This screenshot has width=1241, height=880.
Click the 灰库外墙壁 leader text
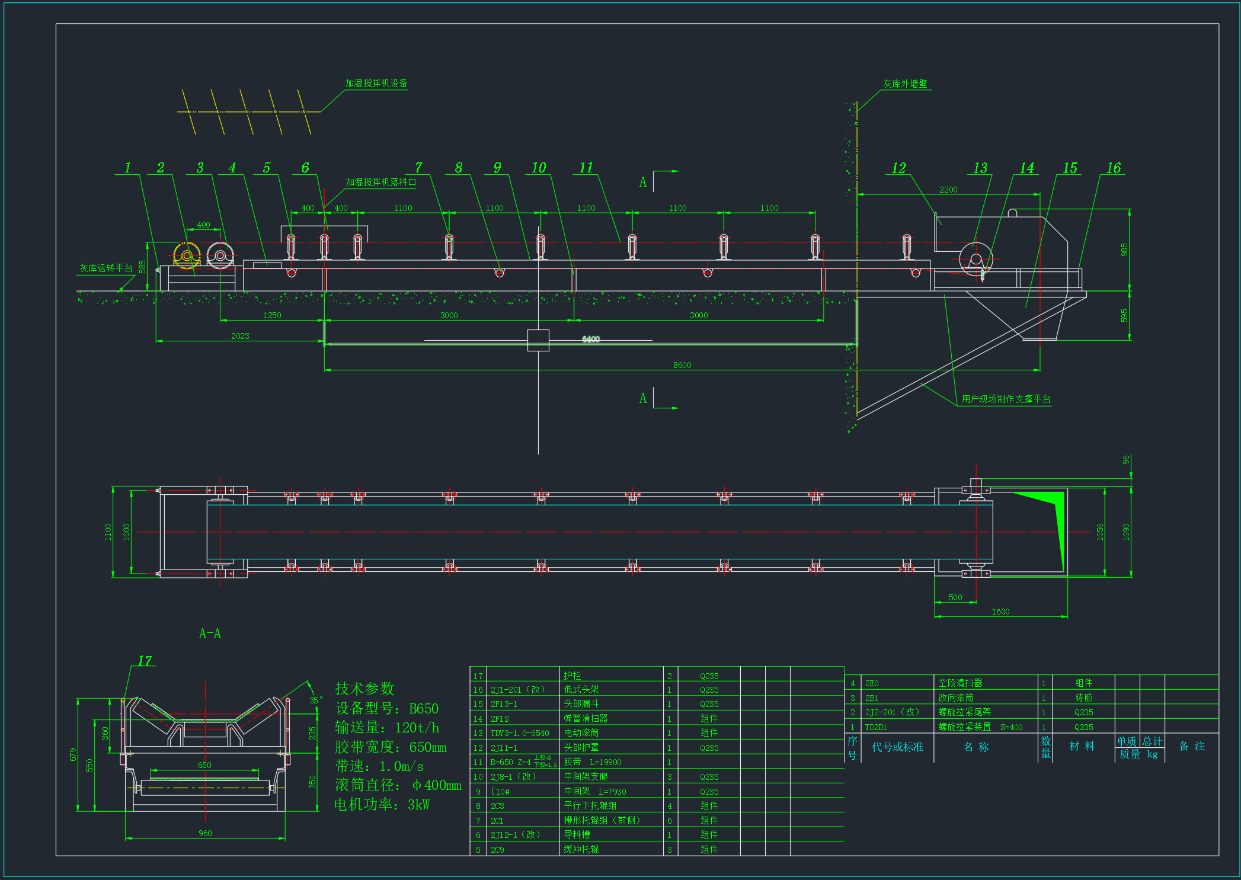905,84
